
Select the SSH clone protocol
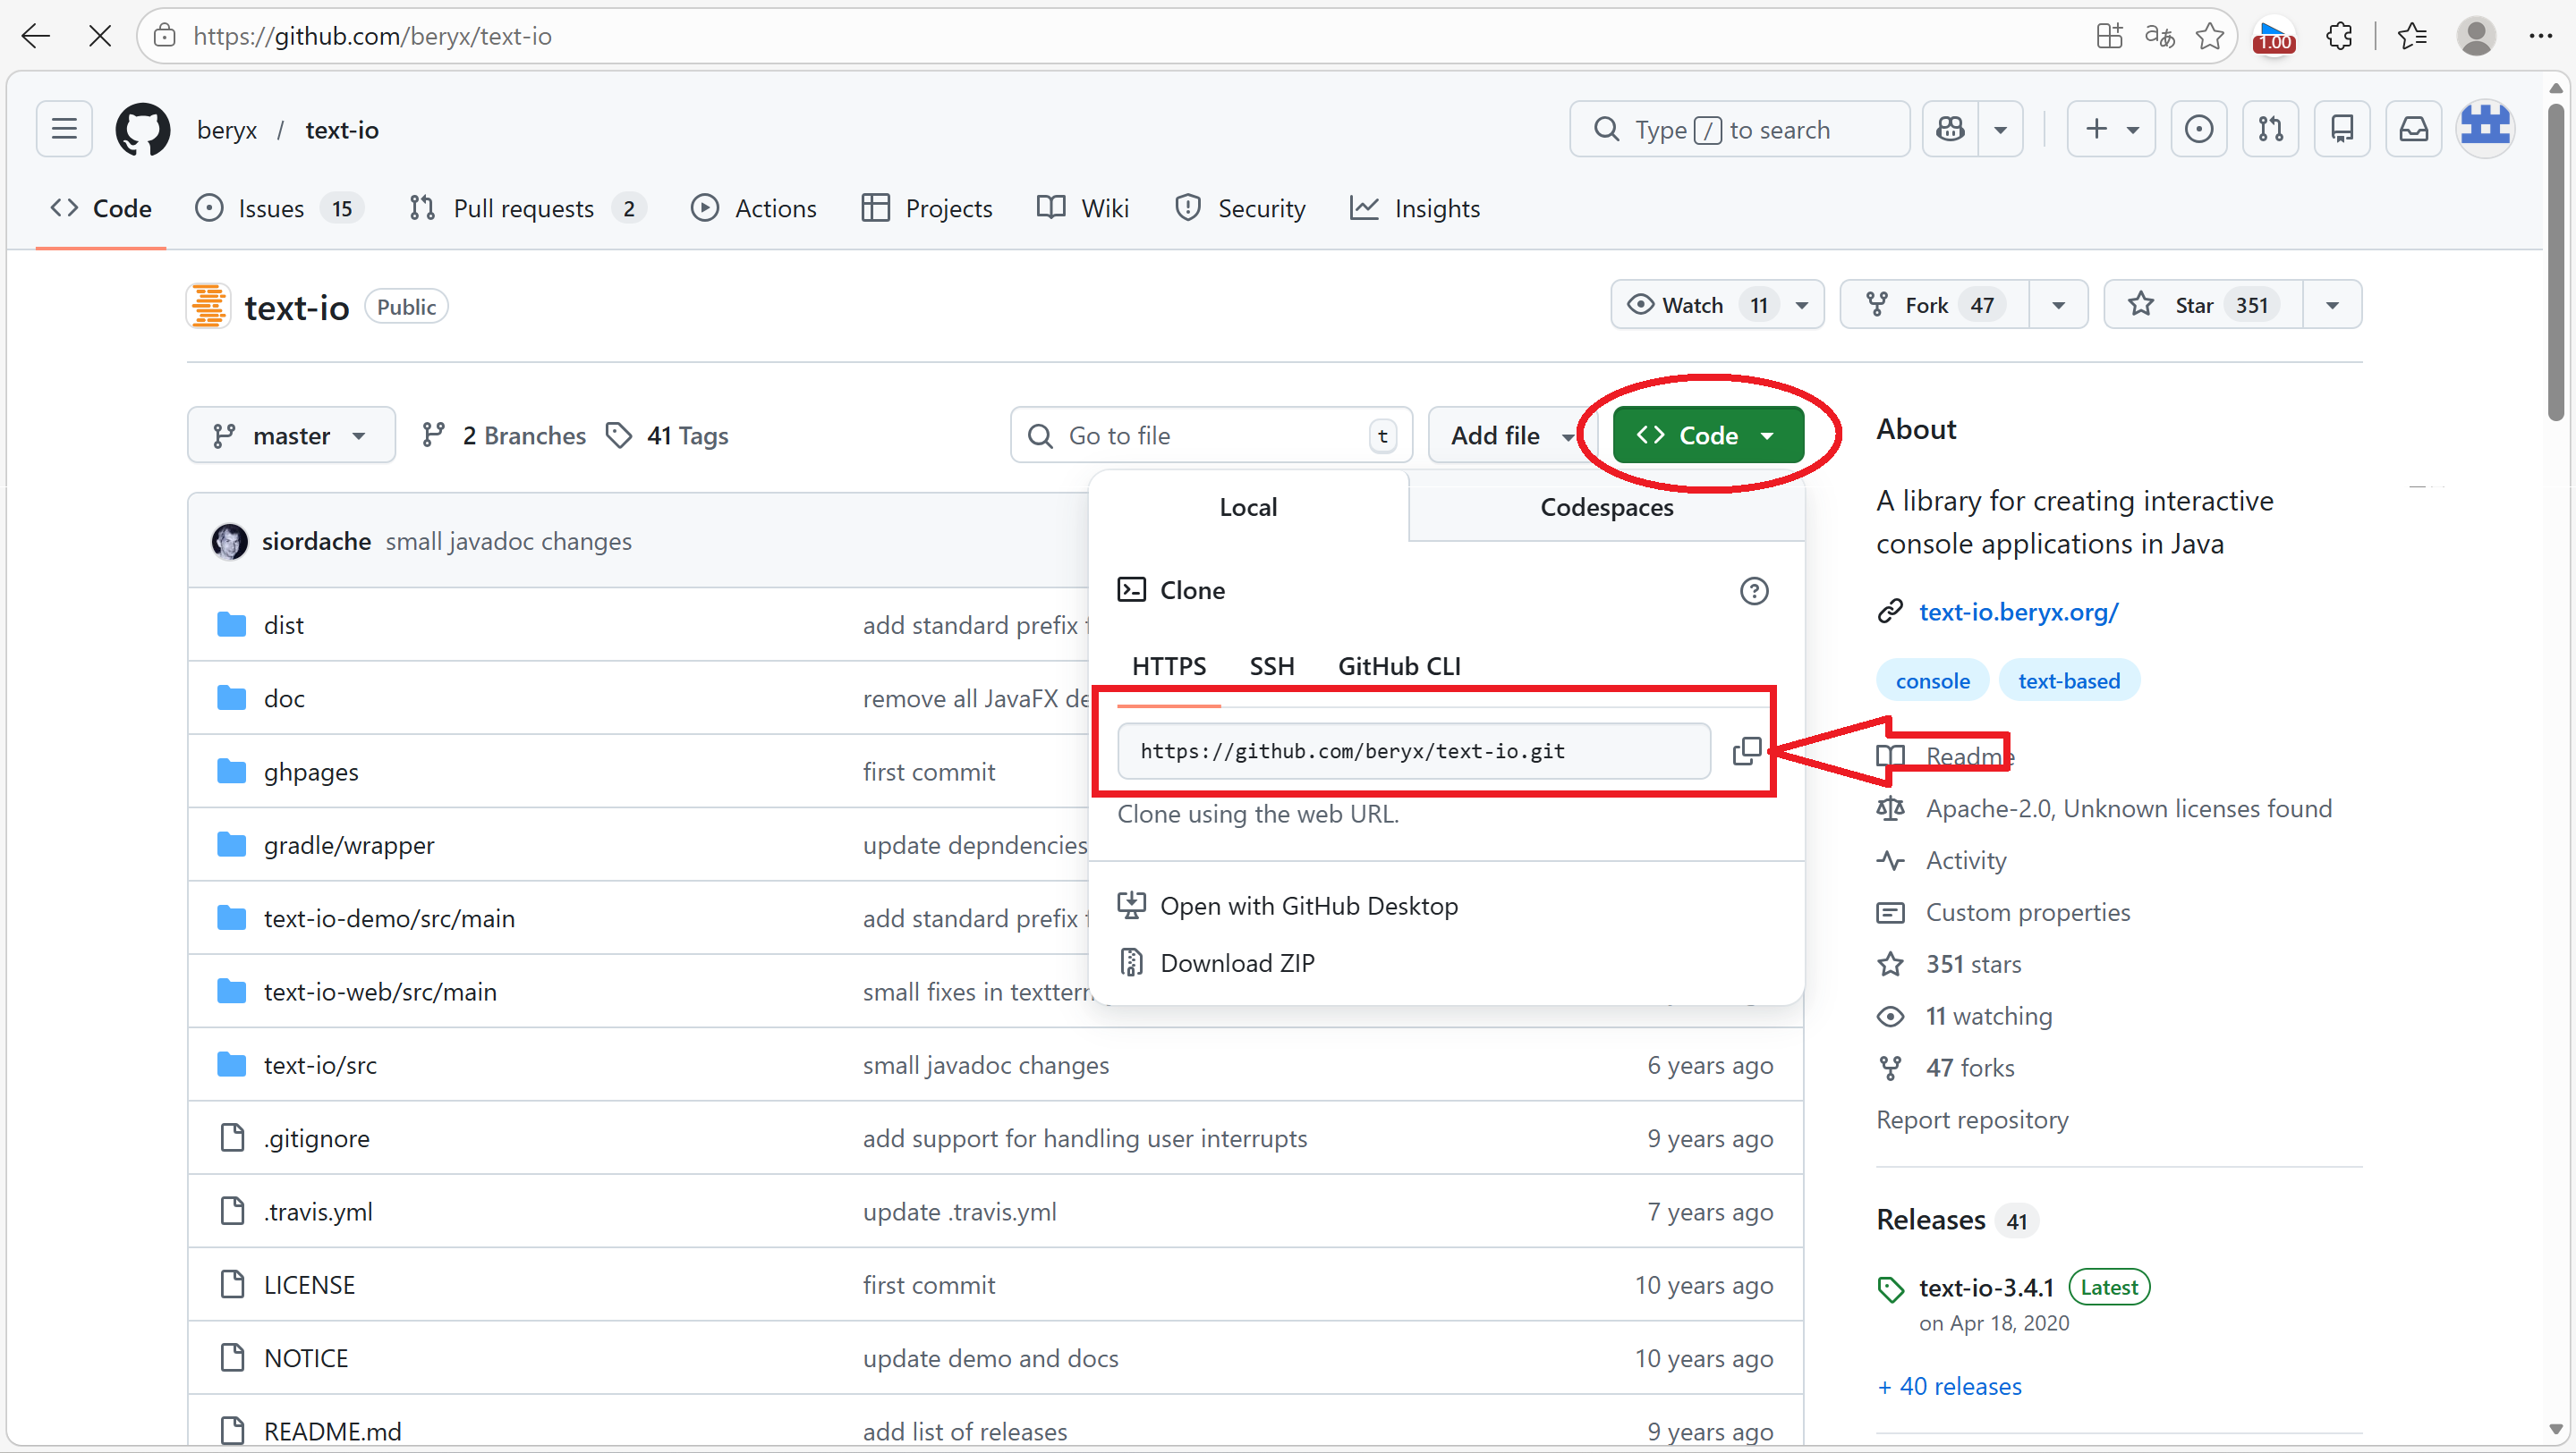(x=1271, y=665)
